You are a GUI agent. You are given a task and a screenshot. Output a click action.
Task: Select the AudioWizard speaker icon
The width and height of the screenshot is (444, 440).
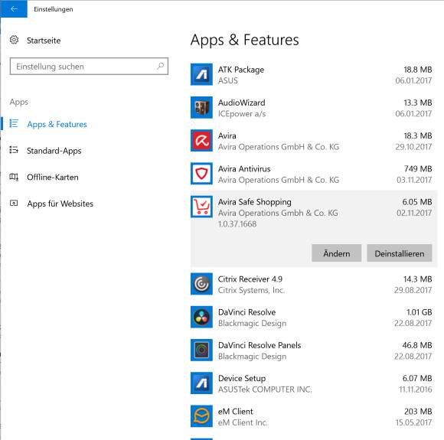[x=201, y=107]
